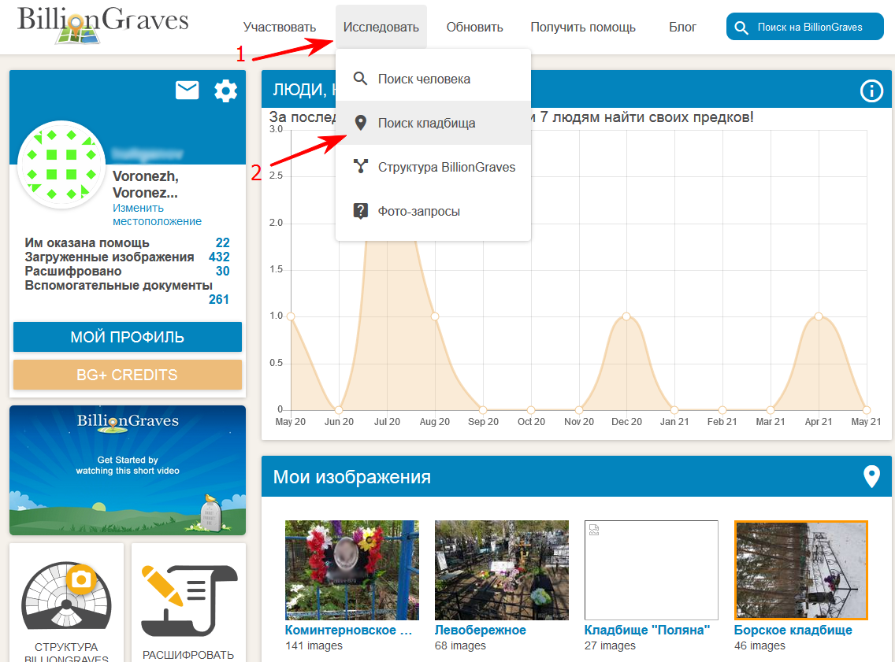This screenshot has width=895, height=662.
Task: Open the Участвовать menu
Action: (x=279, y=27)
